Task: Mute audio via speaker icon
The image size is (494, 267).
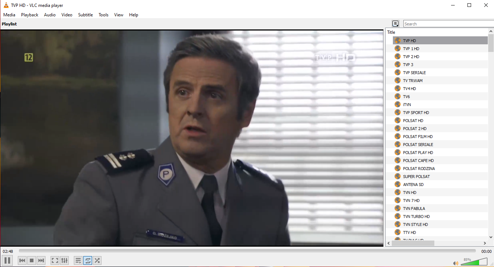Action: click(455, 263)
